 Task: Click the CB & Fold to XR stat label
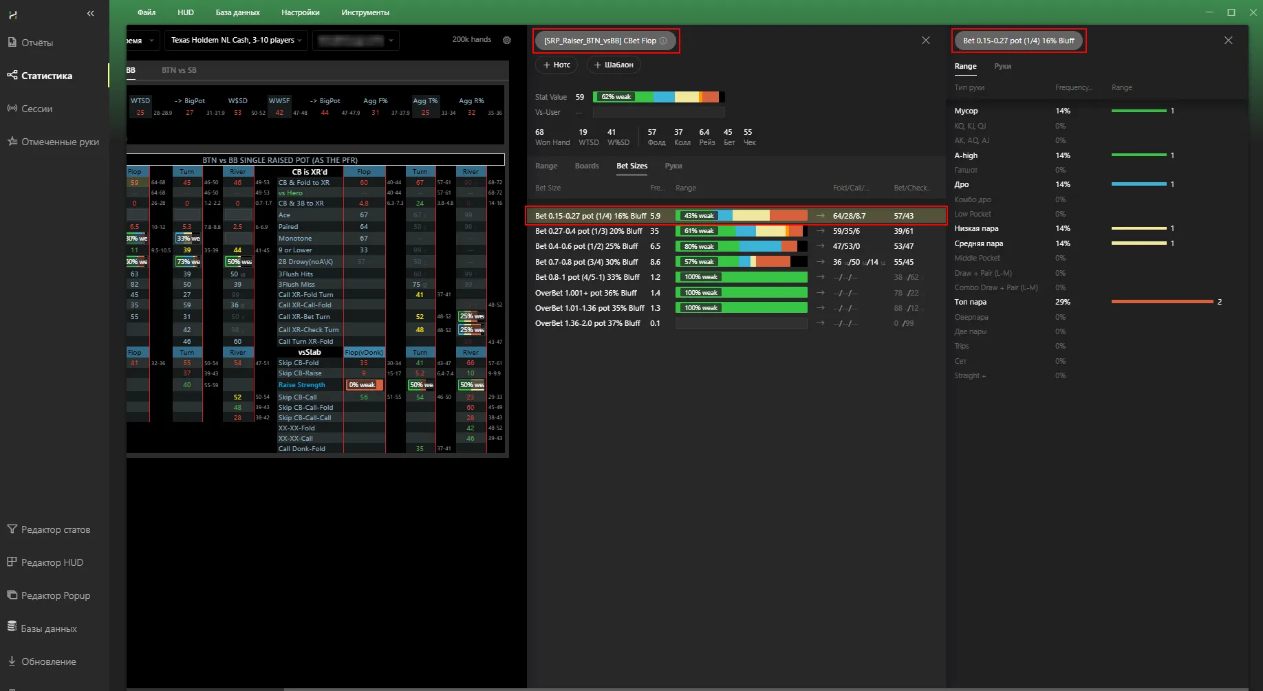(x=304, y=183)
